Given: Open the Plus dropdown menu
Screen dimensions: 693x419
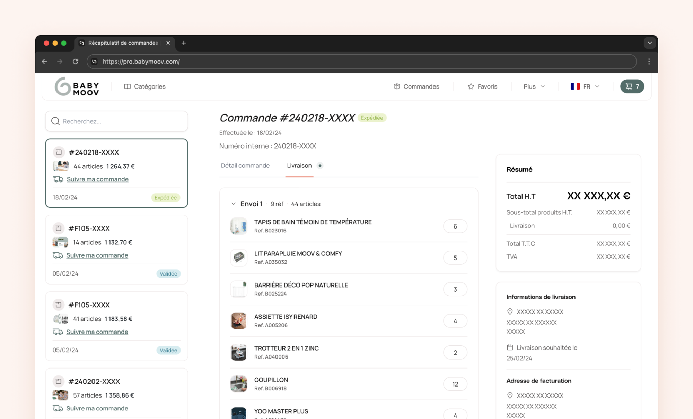Looking at the screenshot, I should coord(534,86).
